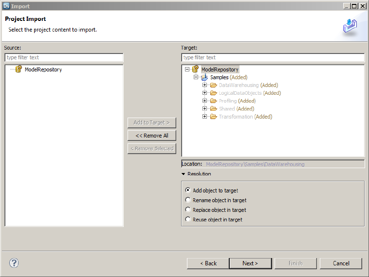Image resolution: width=369 pixels, height=277 pixels.
Task: Close the Import window
Action: [x=363, y=6]
